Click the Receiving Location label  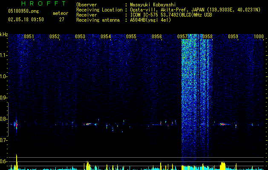click(x=99, y=10)
